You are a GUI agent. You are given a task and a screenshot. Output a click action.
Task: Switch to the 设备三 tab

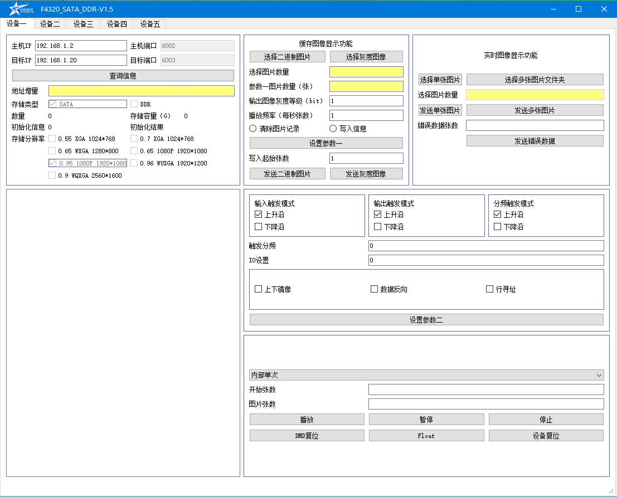click(x=84, y=24)
